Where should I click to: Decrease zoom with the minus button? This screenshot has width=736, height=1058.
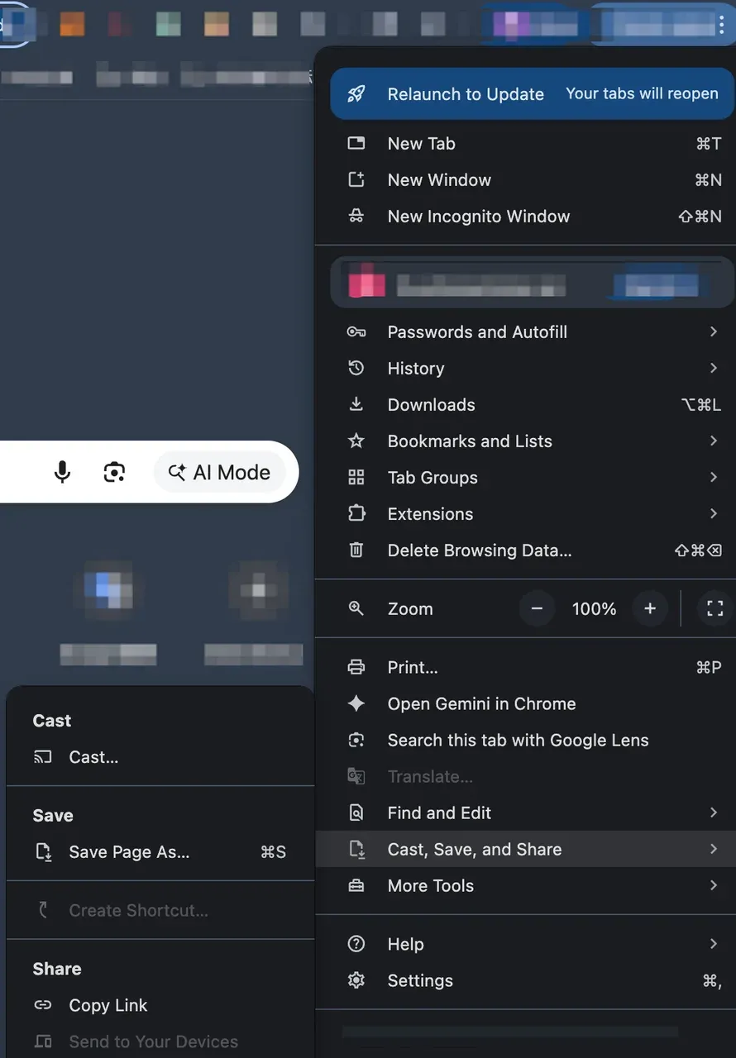tap(537, 609)
